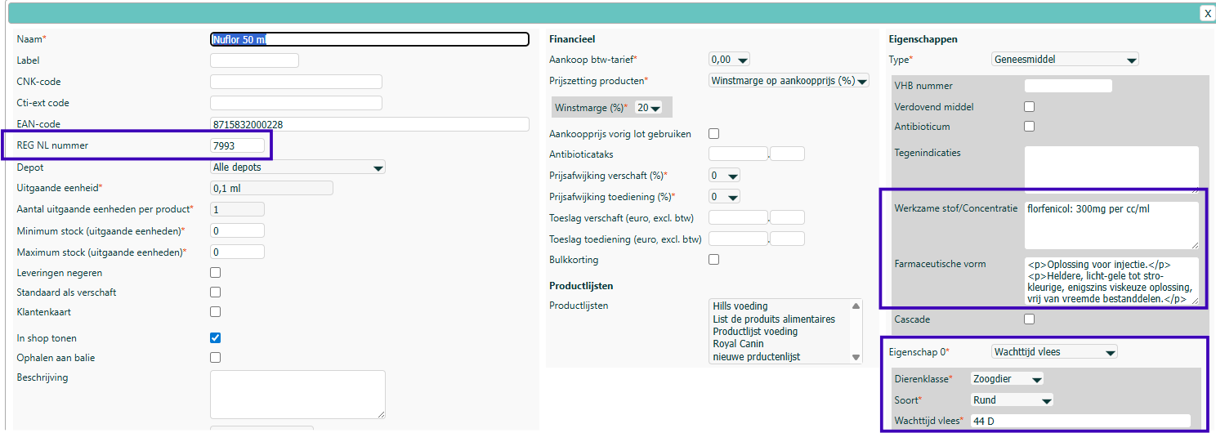Viewport: 1216px width, 433px height.
Task: Click the REG NL nummer field 7993
Action: pyautogui.click(x=237, y=145)
